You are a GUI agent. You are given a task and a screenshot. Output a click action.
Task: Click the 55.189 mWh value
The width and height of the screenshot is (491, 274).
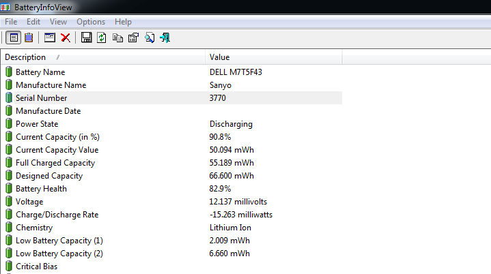(232, 163)
